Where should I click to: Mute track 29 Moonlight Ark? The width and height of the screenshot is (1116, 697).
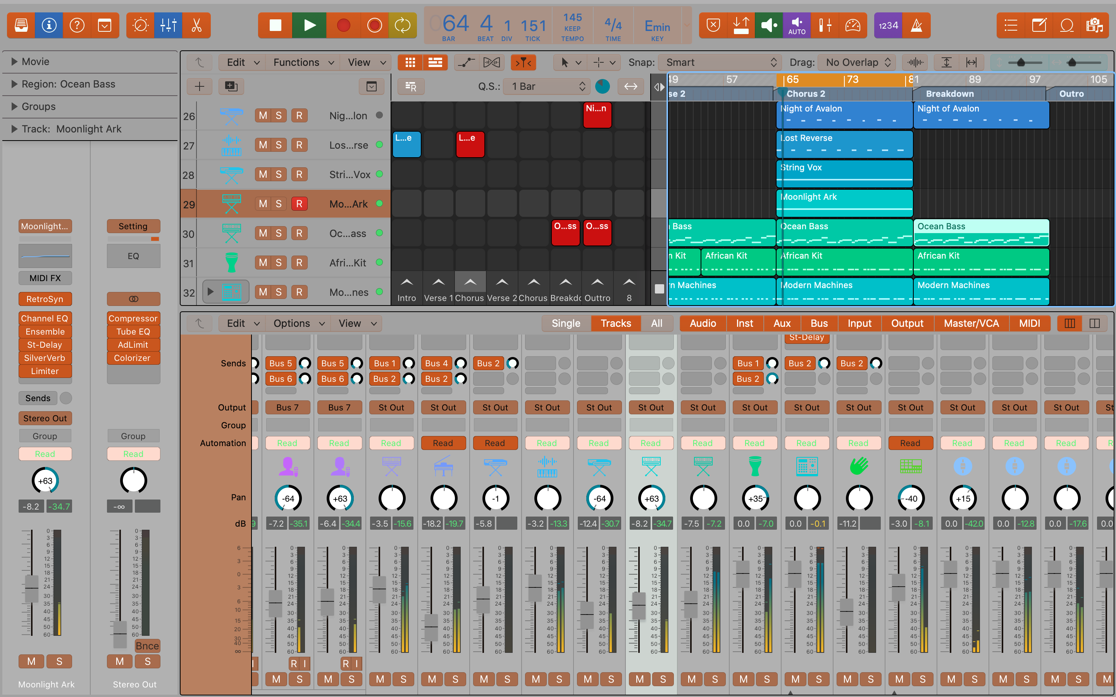tap(263, 204)
